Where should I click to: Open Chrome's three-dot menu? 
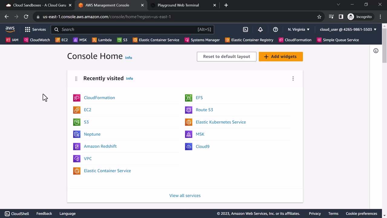[x=380, y=17]
